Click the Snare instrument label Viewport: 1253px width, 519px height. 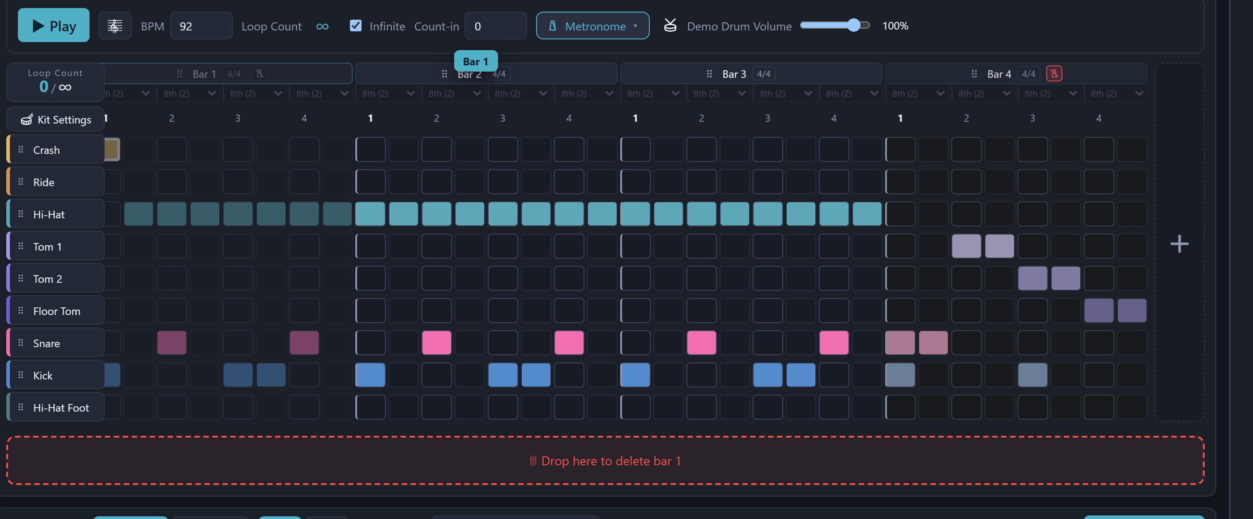[46, 343]
